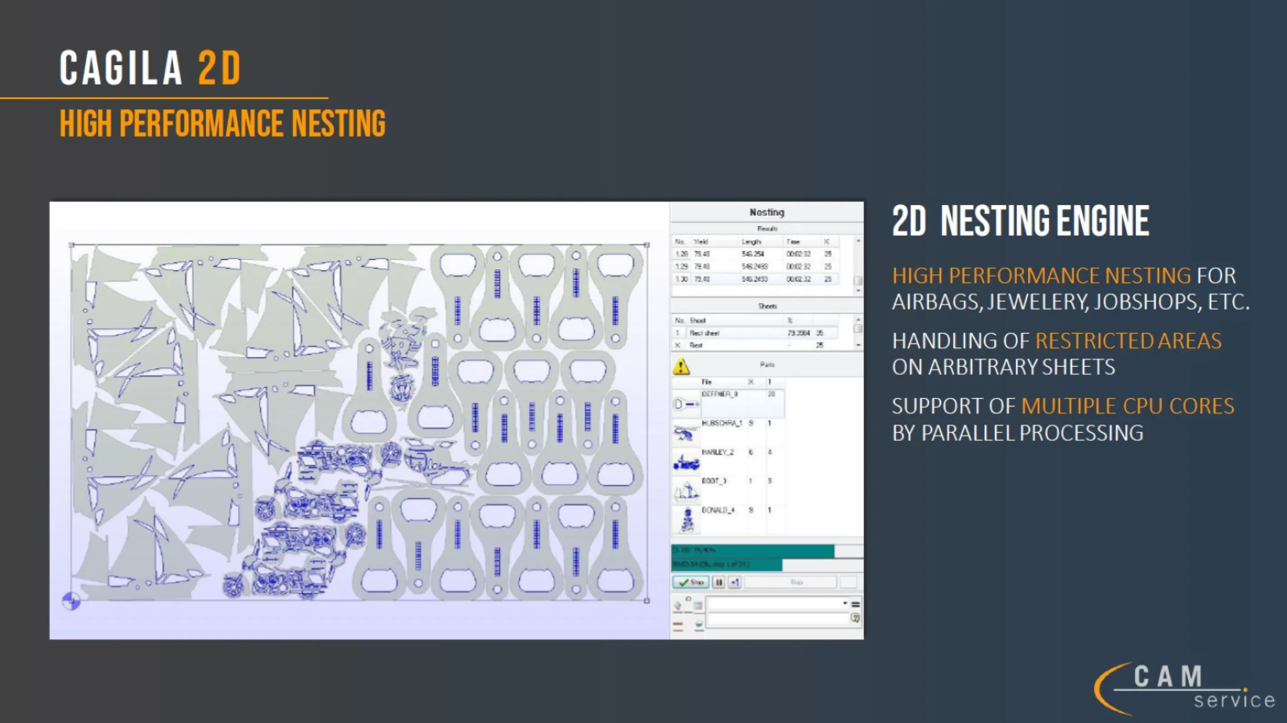Select the Pause icon next to Stop
The height and width of the screenshot is (723, 1287).
(719, 582)
